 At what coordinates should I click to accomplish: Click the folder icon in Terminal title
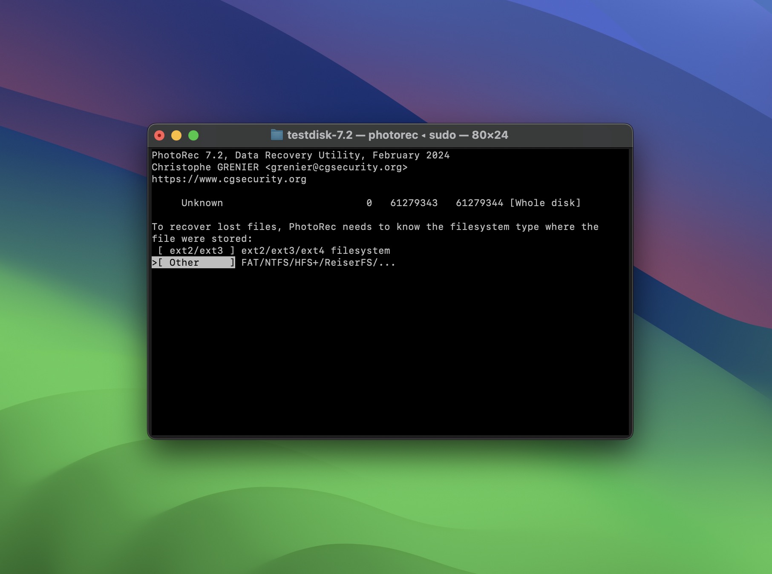click(277, 135)
